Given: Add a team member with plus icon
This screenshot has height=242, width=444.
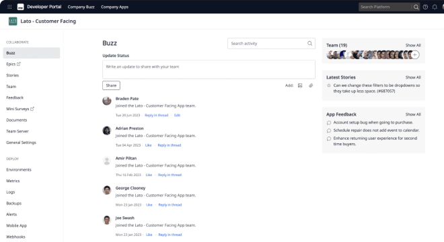Looking at the screenshot, I should [415, 55].
